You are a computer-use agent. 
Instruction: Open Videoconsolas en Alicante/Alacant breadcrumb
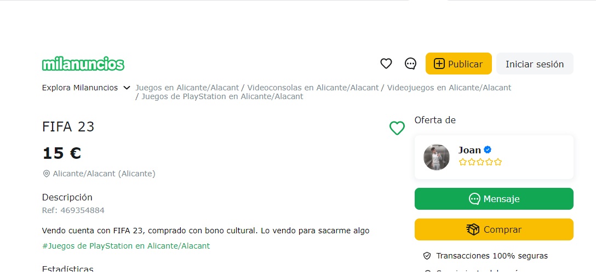click(313, 88)
